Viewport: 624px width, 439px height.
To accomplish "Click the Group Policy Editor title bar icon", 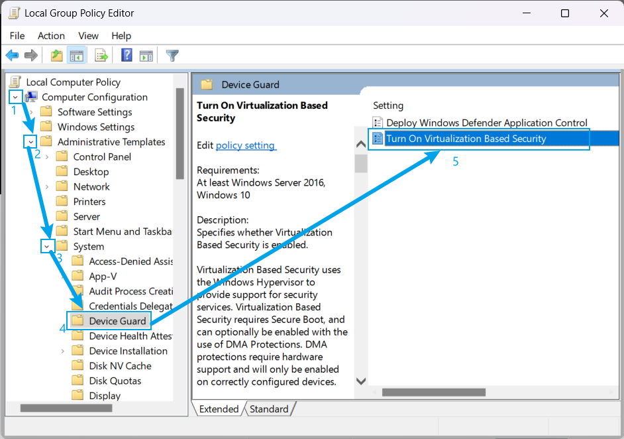I will [x=15, y=13].
